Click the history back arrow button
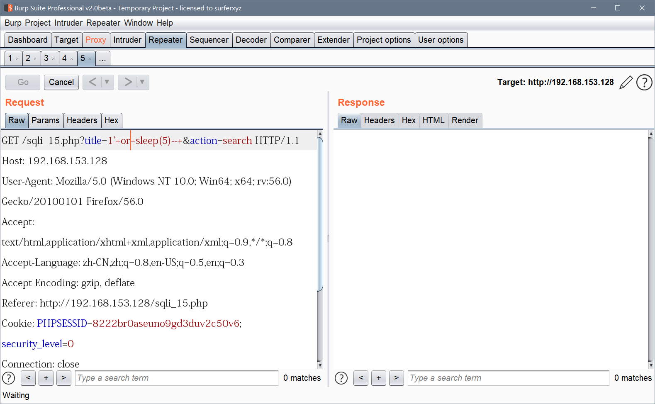The width and height of the screenshot is (655, 404). click(92, 82)
